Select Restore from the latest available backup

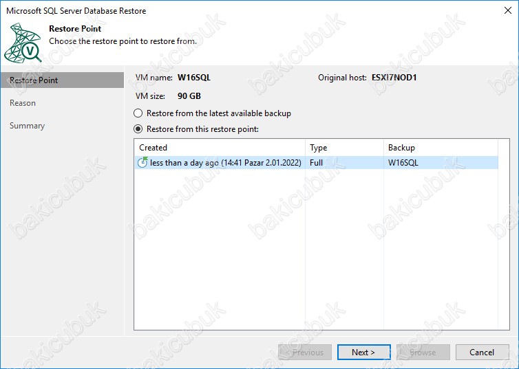[213, 113]
